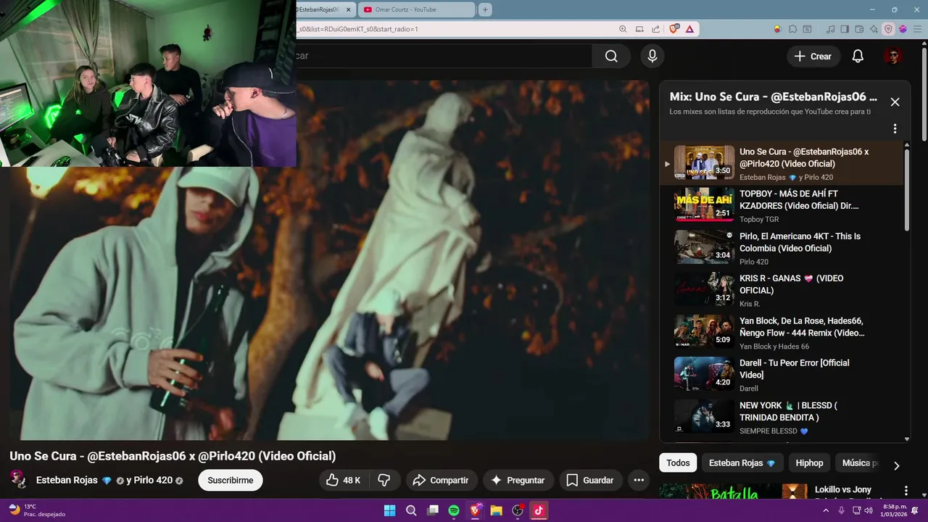
Task: Open the YouTube notifications bell
Action: point(858,56)
